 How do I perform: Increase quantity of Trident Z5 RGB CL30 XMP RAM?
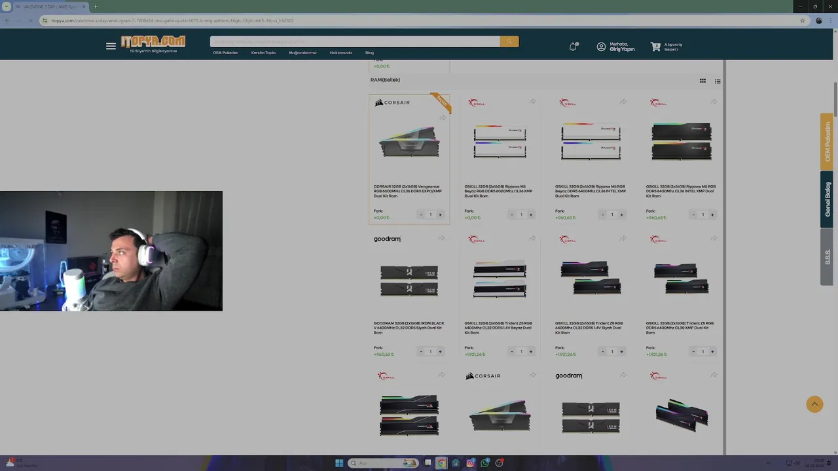[712, 351]
